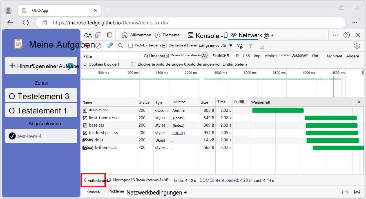
Task: Clear the network log
Action: click(x=98, y=45)
